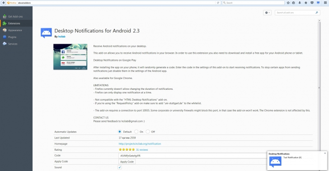This screenshot has height=171, width=329.
Task: Open the projects.hcilab.org homepage link
Action: tap(140, 144)
